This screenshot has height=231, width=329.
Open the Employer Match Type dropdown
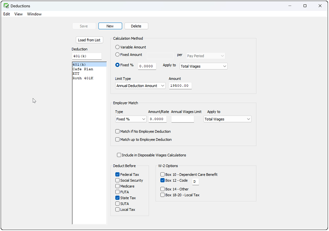[x=131, y=119]
